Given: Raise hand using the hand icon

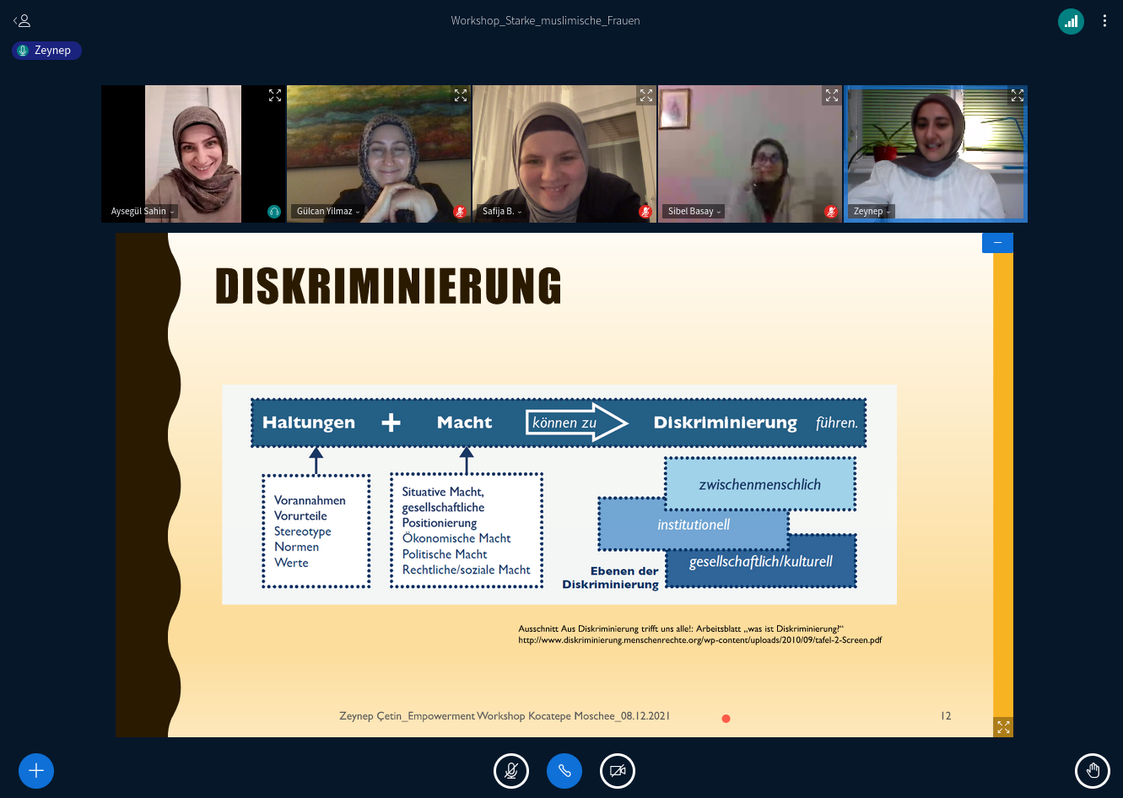Looking at the screenshot, I should point(1093,770).
